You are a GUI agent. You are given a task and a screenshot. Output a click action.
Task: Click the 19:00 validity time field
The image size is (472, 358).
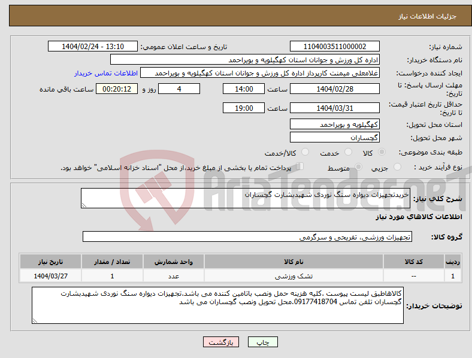tap(244, 108)
